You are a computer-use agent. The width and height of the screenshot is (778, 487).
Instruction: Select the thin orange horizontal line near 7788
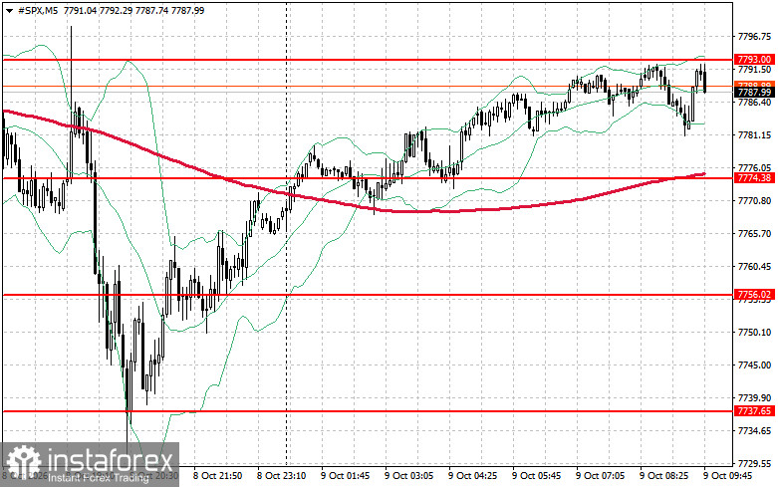(368, 87)
